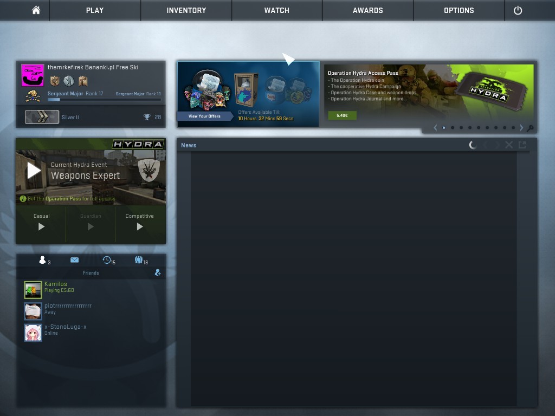Open the Options menu
The width and height of the screenshot is (555, 416).
pos(459,10)
